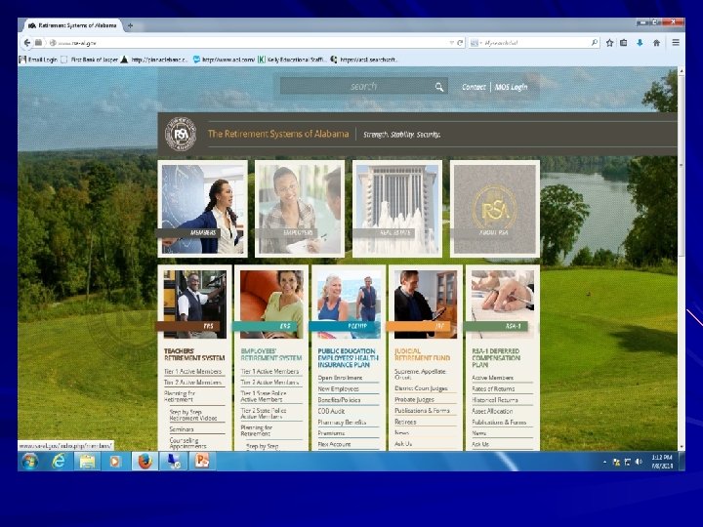Click the JRF judge thumbnail
This screenshot has height=527, width=703.
coord(426,304)
